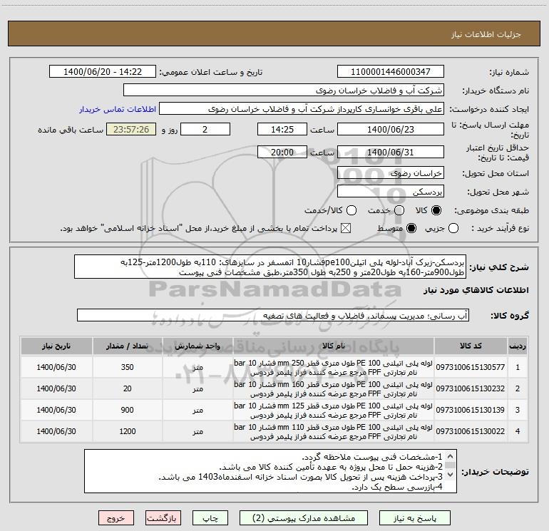
Task: Click the requester name field علی باقری
Action: tap(302, 109)
